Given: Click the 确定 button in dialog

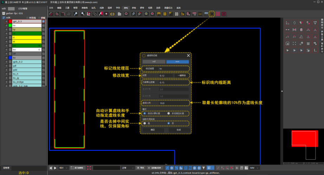Looking at the screenshot, I should 153,130.
